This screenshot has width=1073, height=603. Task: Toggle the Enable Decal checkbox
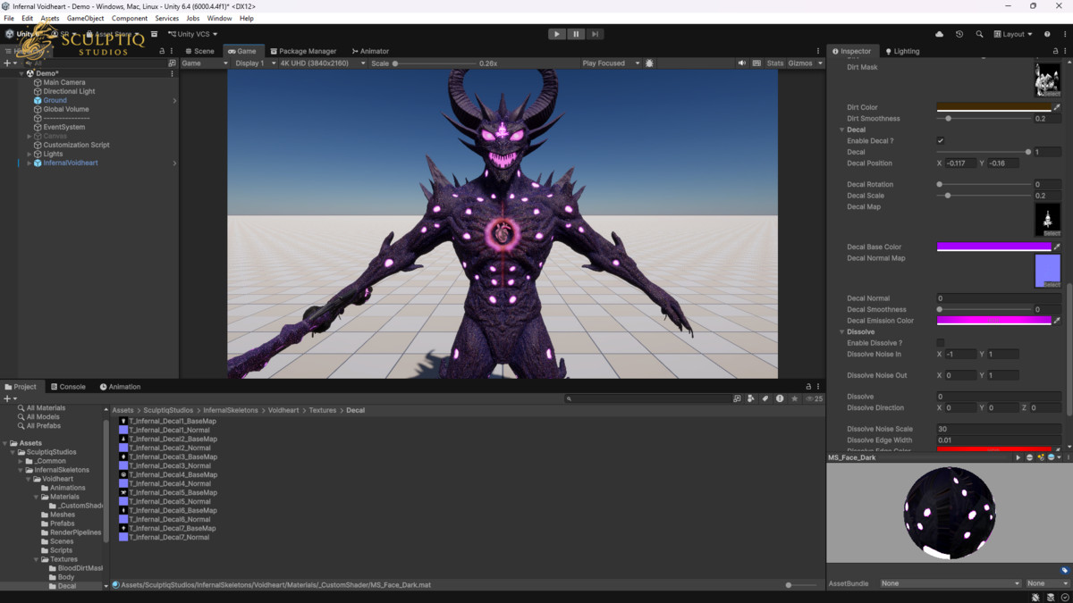[940, 141]
